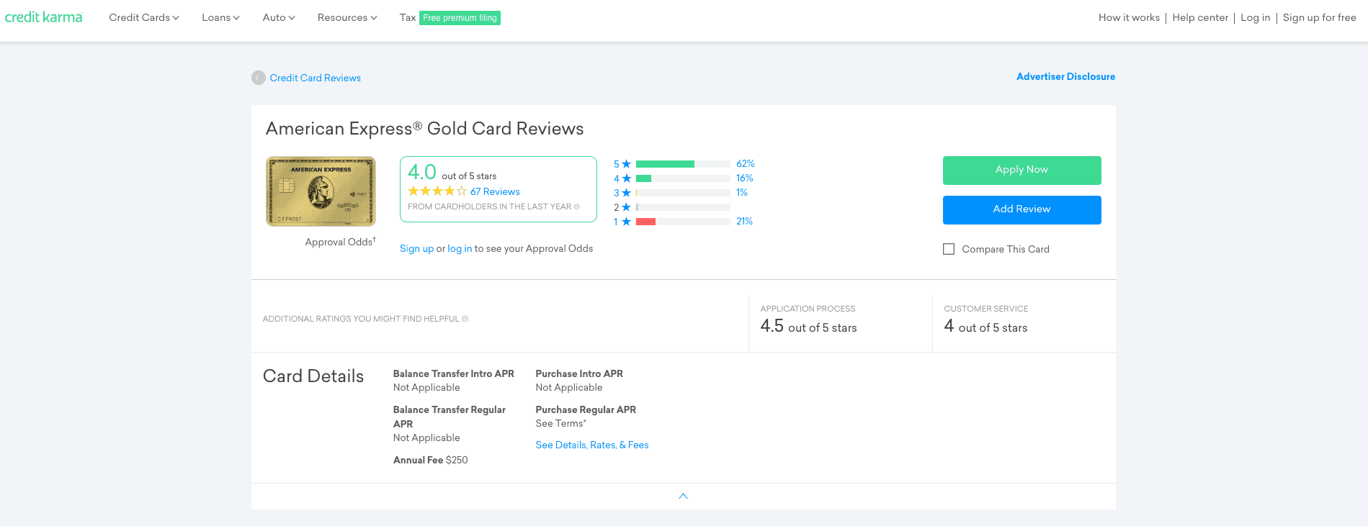Go back to Credit Card Reviews
Screen dimensions: 1368x526
315,78
